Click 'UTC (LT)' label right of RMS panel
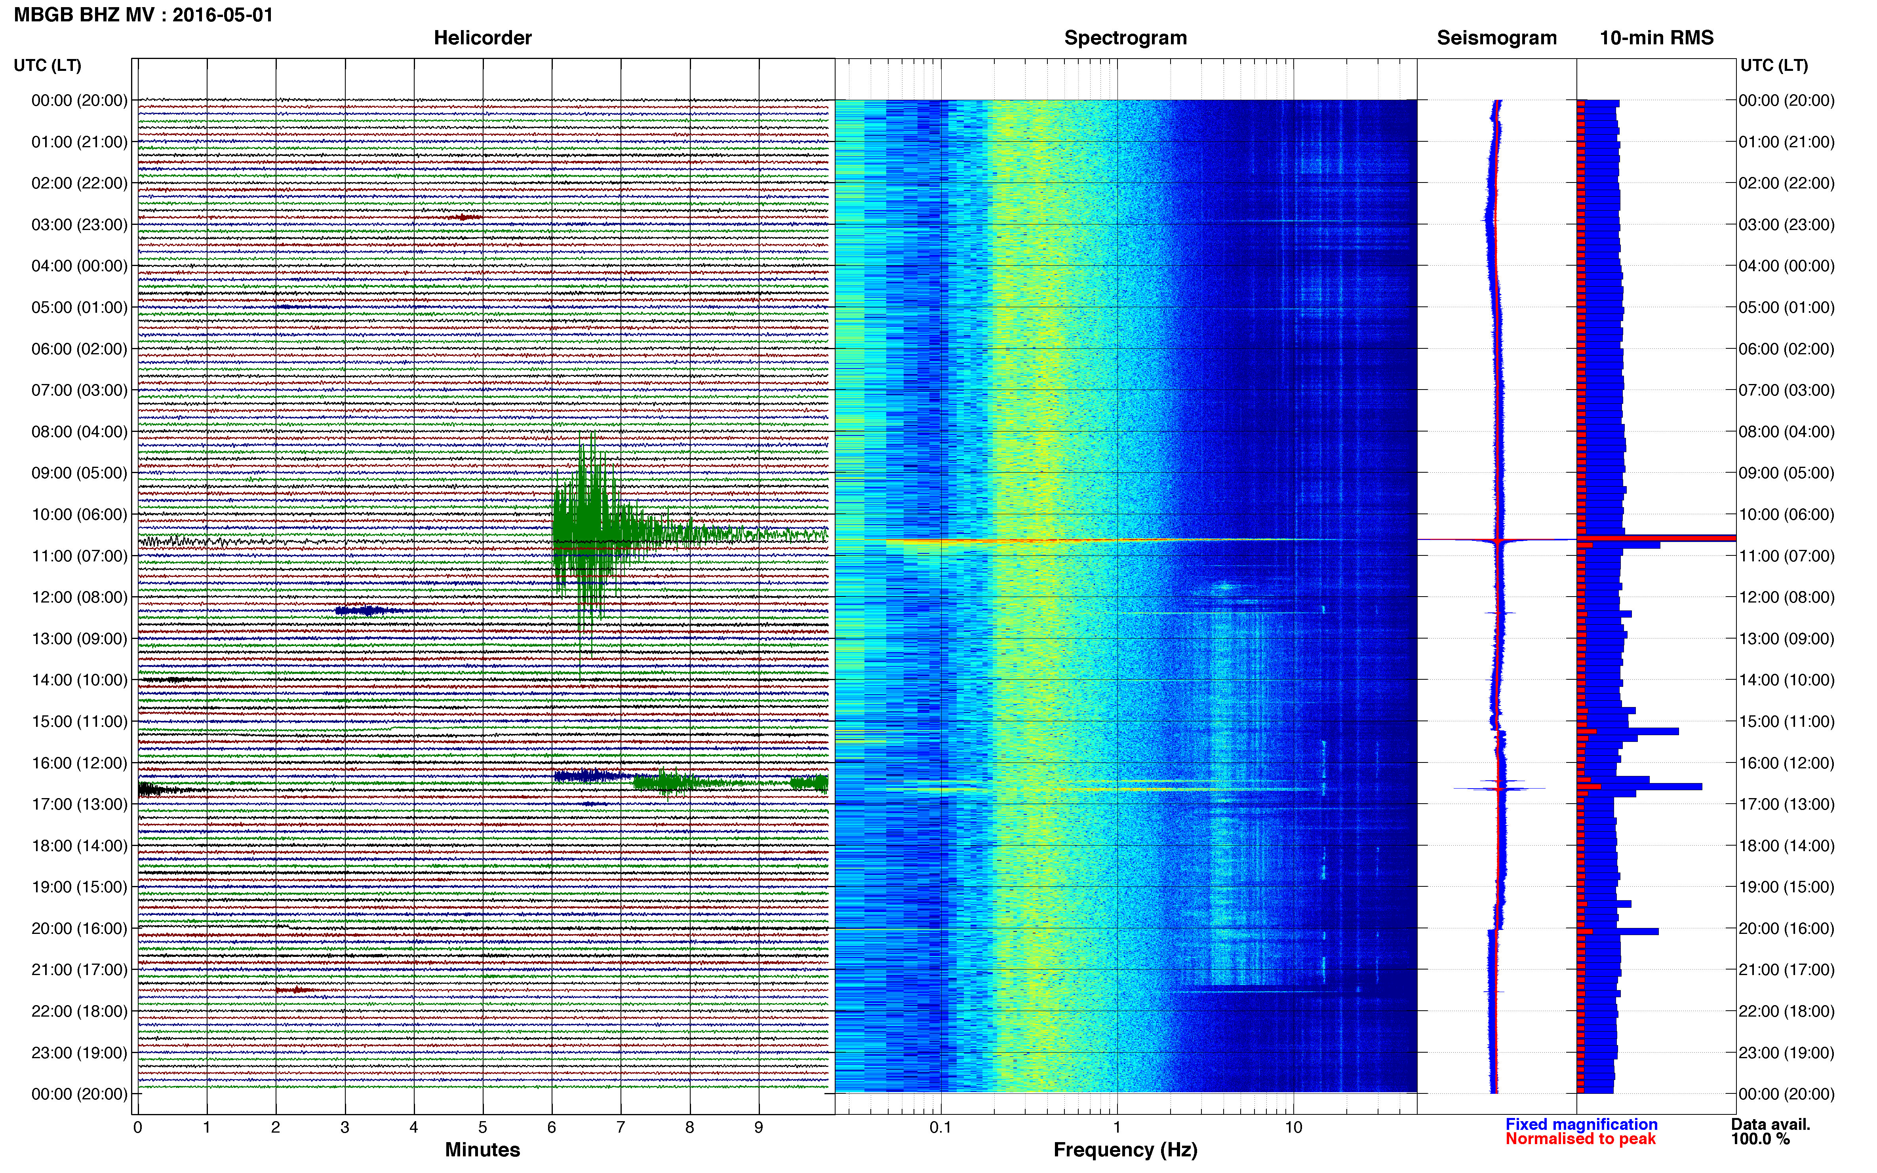The image size is (1877, 1173). pos(1774,65)
